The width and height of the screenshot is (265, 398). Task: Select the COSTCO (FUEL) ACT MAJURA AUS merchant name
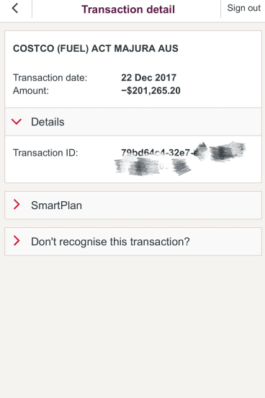point(96,48)
